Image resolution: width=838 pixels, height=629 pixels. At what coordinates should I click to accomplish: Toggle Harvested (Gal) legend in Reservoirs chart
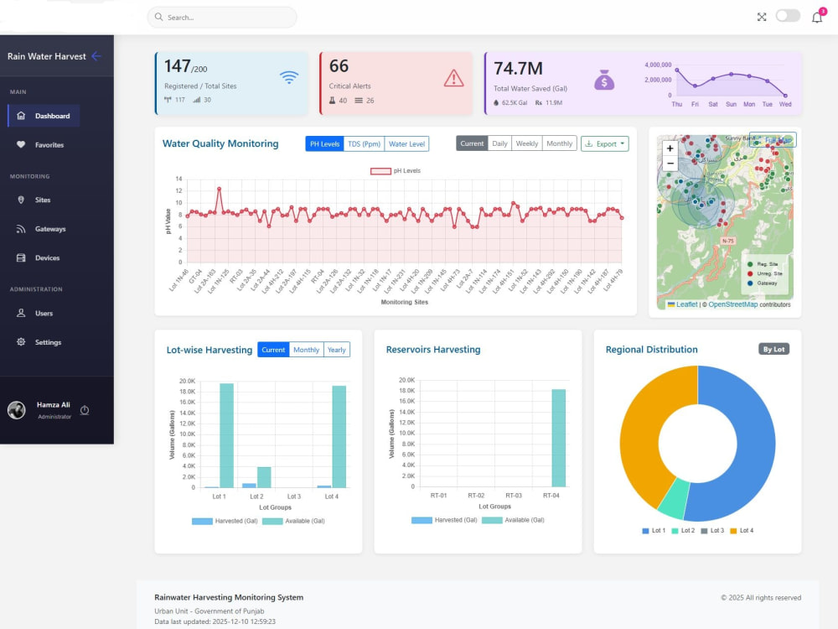point(444,520)
